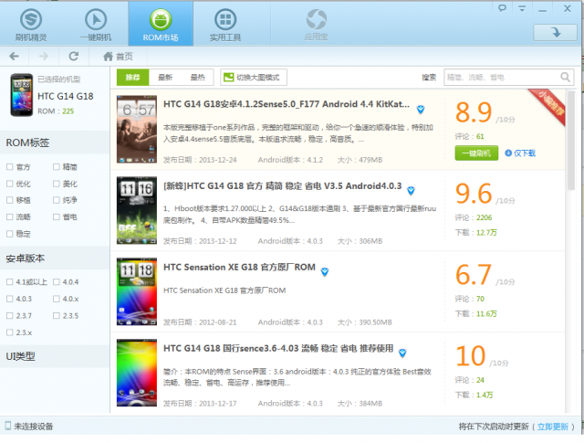Viewport: 584px width, 443px height.
Task: Select the 最新 filter tab
Action: pos(165,78)
